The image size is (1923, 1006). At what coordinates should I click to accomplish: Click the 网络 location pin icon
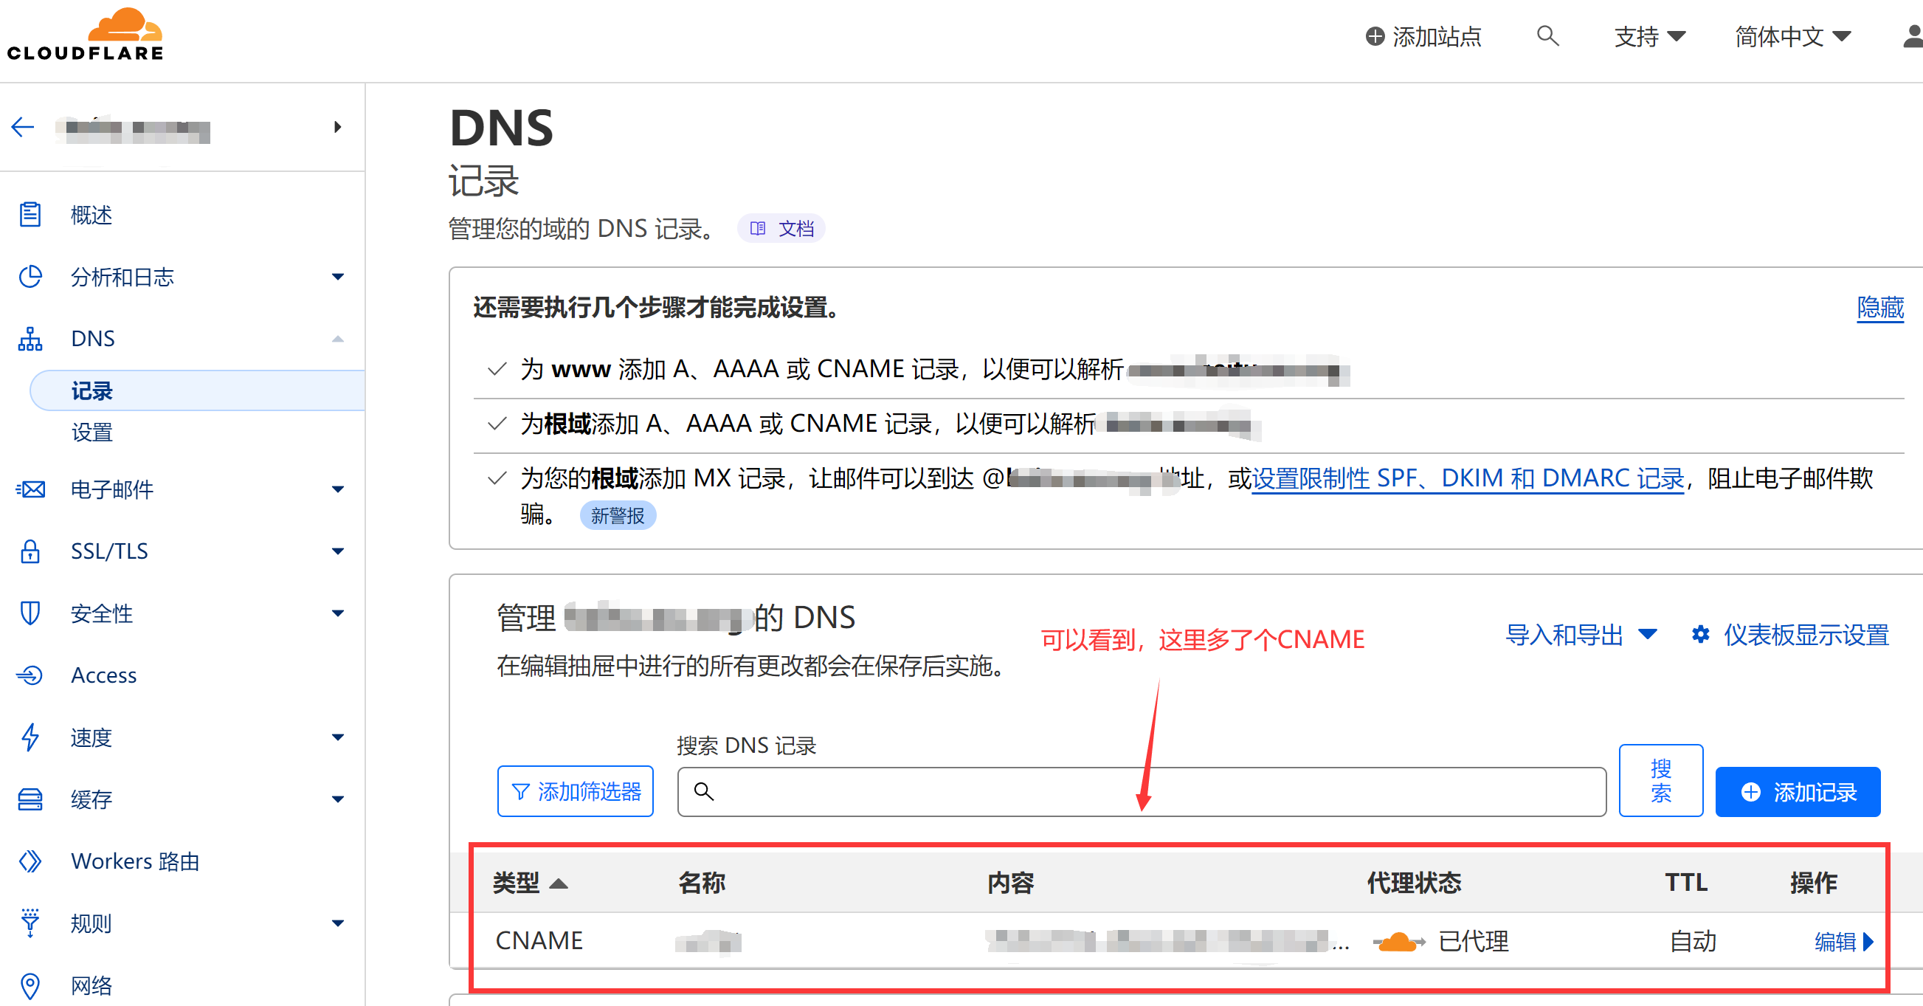click(x=30, y=985)
